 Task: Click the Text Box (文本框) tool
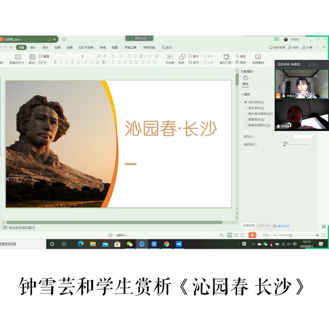[x=169, y=58]
